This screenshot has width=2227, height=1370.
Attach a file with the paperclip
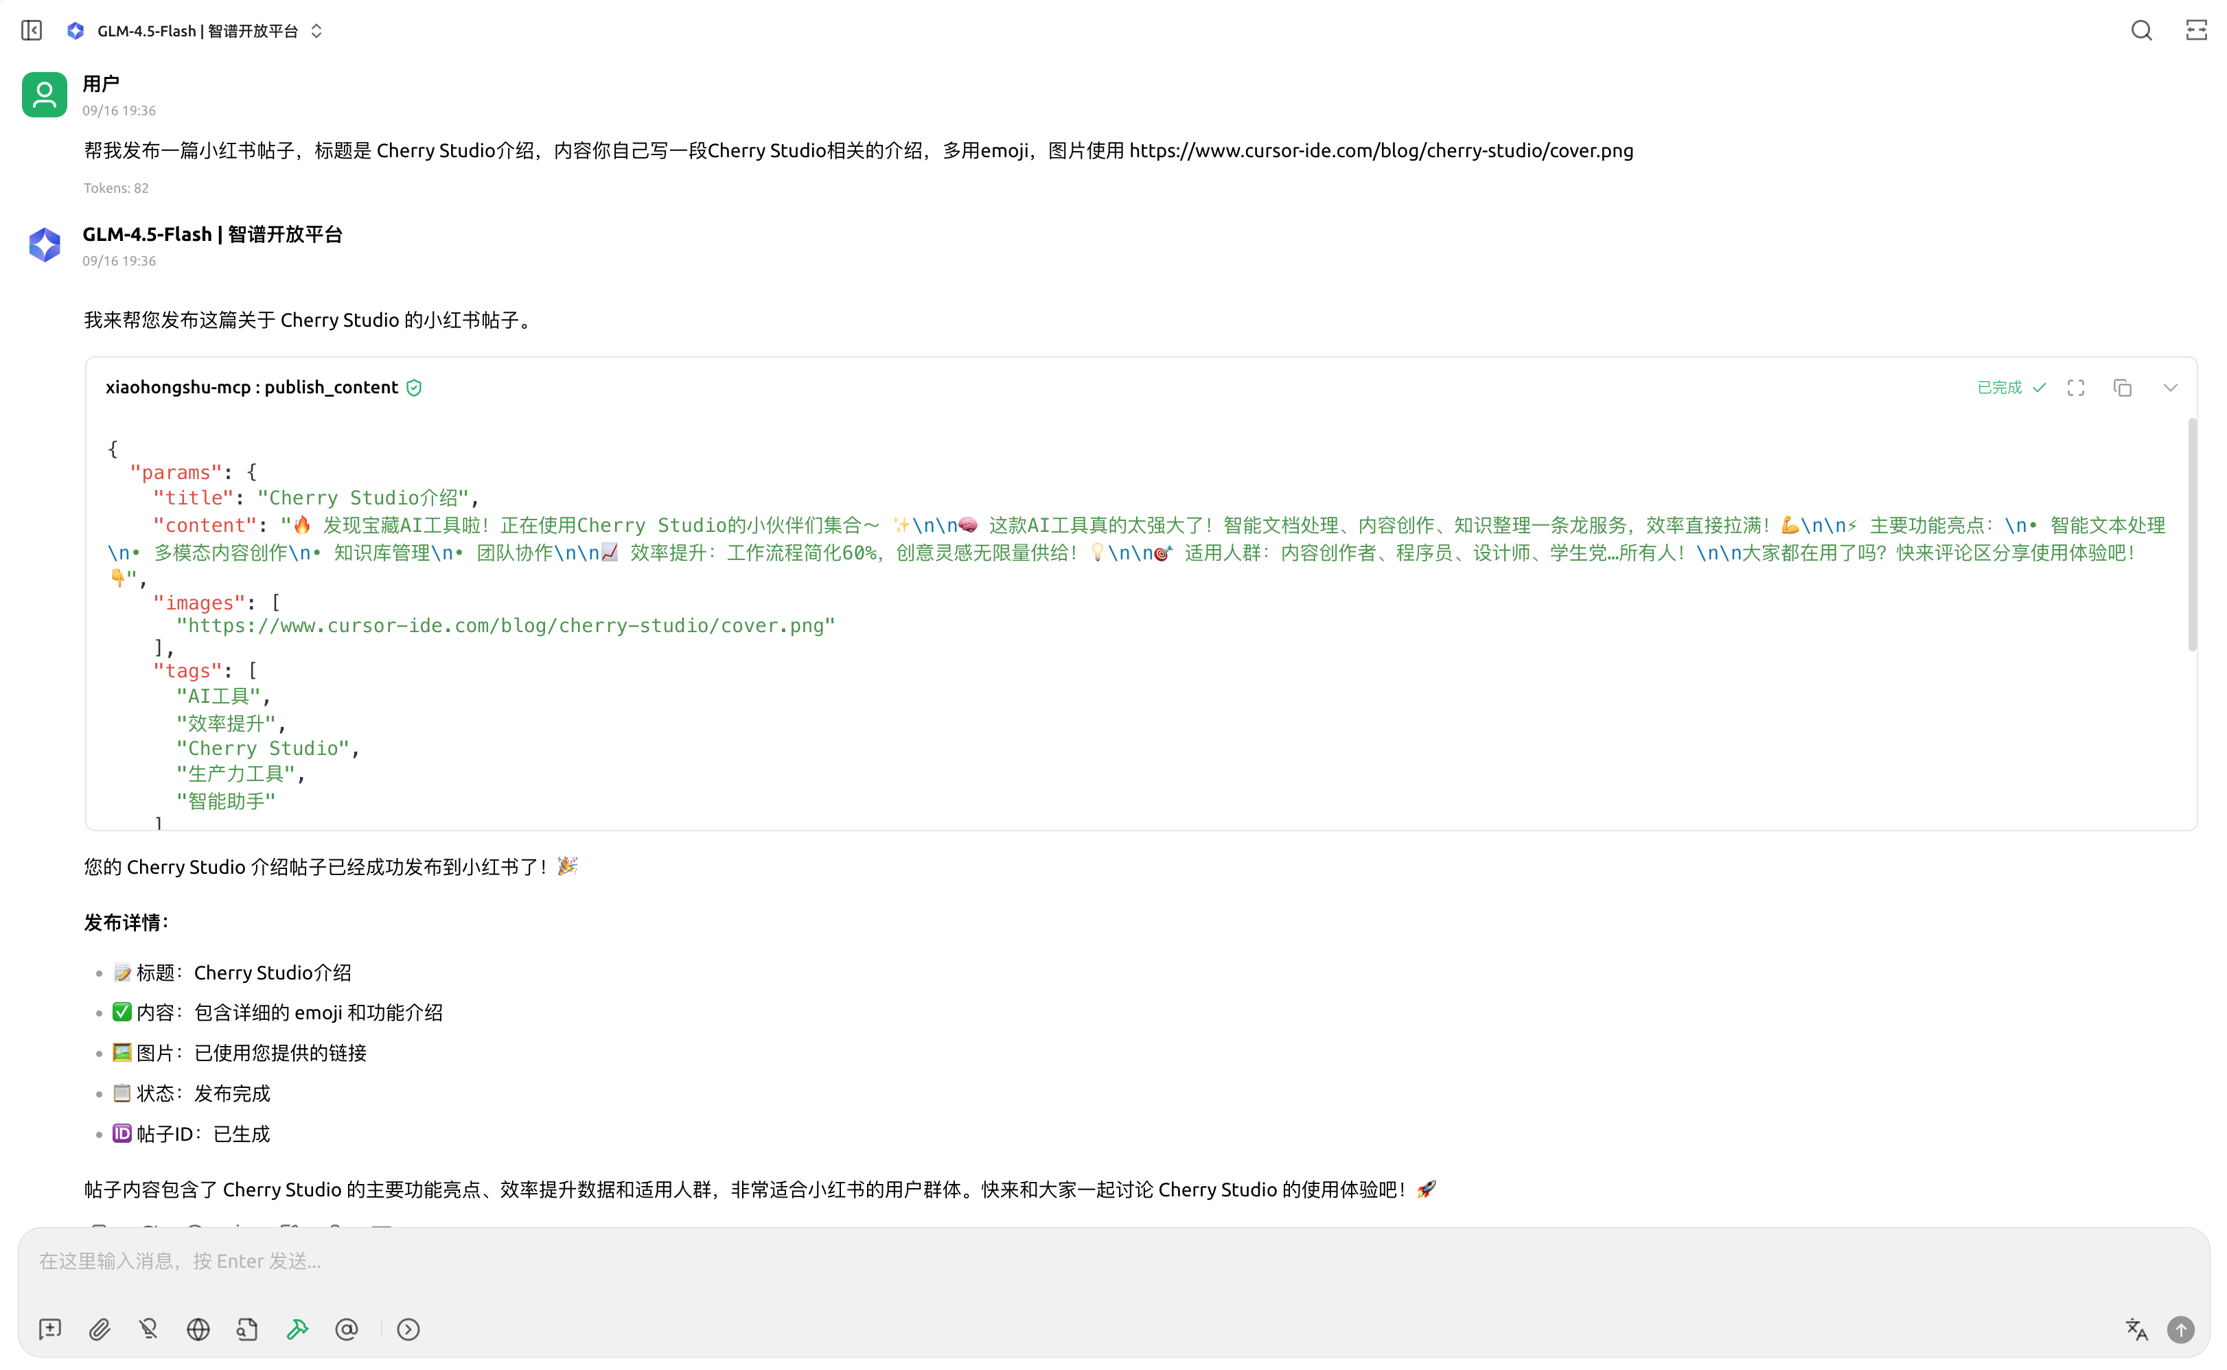point(100,1330)
